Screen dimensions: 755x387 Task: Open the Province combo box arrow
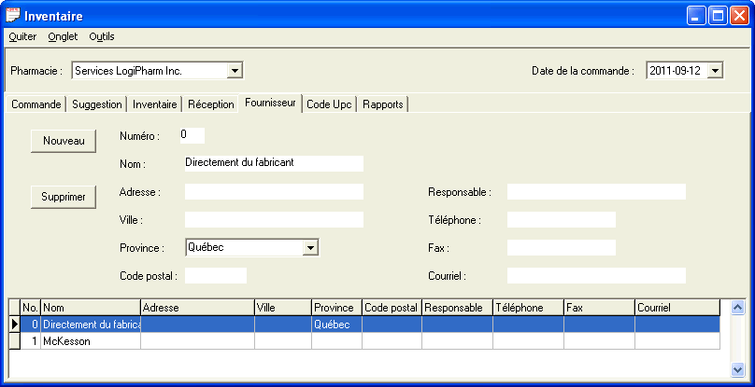click(x=311, y=247)
